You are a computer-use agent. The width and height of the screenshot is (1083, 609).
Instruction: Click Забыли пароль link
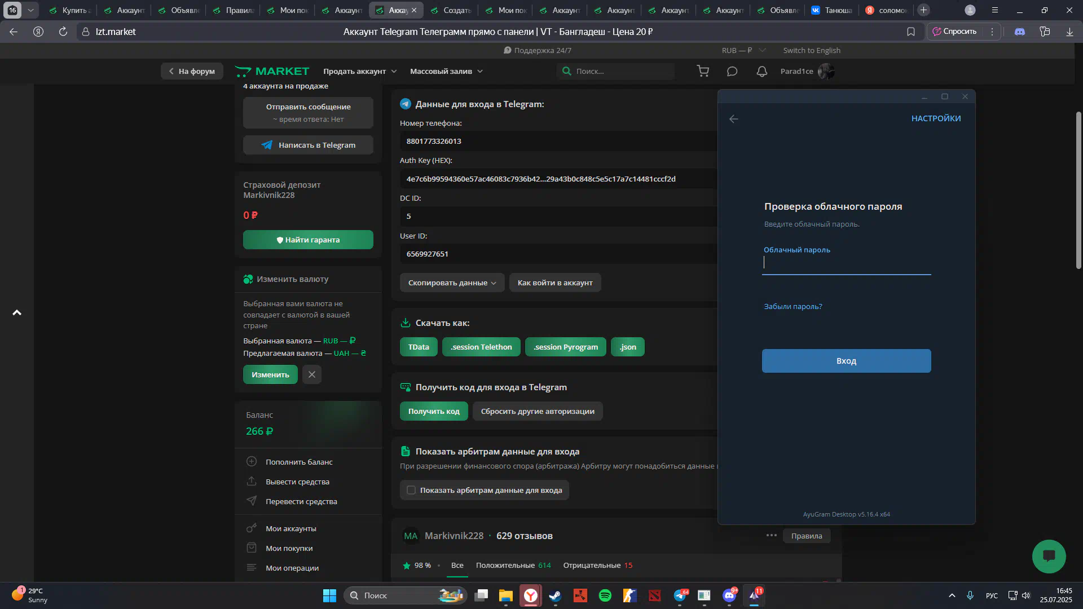[x=793, y=306]
